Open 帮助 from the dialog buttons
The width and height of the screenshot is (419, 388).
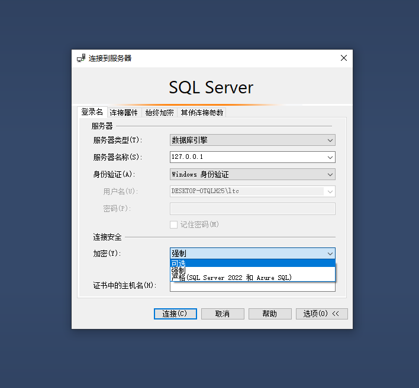tap(270, 314)
